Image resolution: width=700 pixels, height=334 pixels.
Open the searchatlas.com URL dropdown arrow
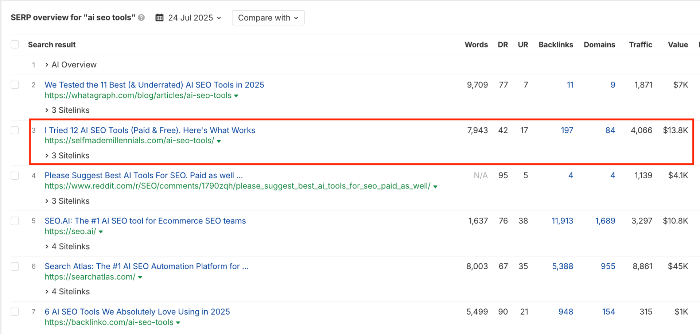[x=140, y=277]
